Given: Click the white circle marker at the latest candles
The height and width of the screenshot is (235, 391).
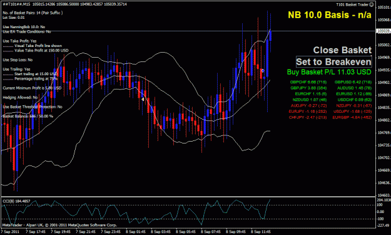Looking at the screenshot, I should (x=263, y=71).
